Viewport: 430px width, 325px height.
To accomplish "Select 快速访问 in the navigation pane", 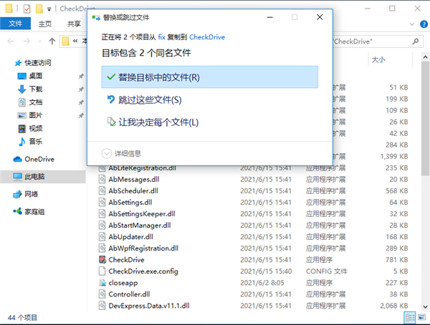I will [37, 63].
